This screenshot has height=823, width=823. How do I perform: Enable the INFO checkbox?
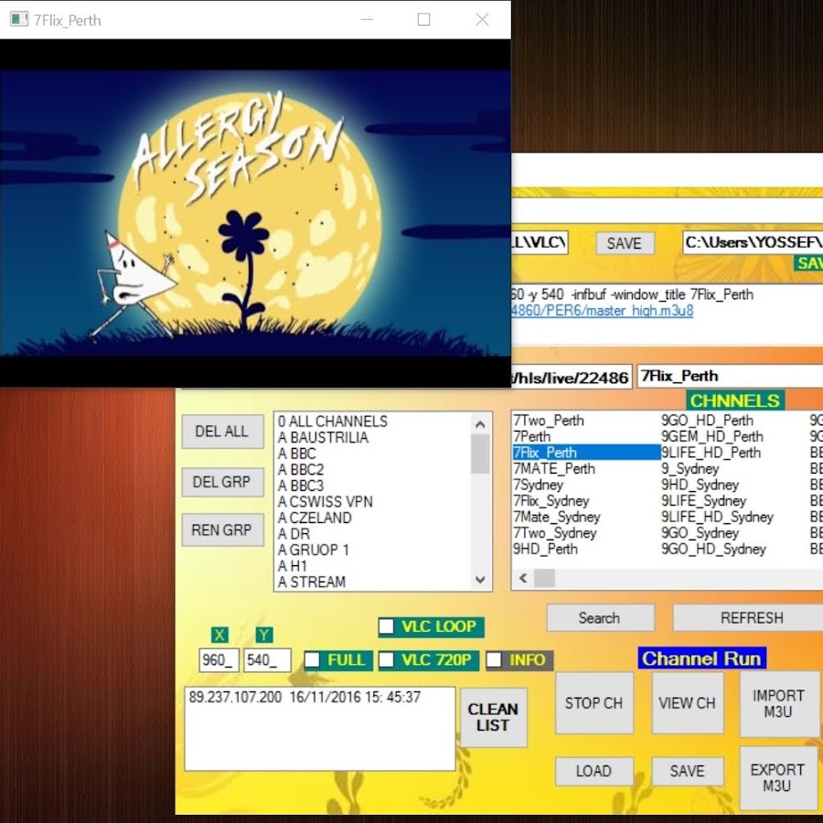tap(495, 660)
